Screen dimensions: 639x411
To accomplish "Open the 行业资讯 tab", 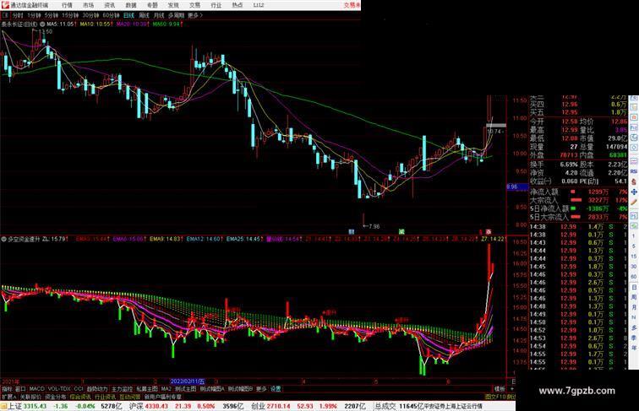I will (x=105, y=397).
